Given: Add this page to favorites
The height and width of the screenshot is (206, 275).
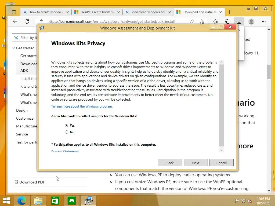Looking at the screenshot, I should 202,21.
